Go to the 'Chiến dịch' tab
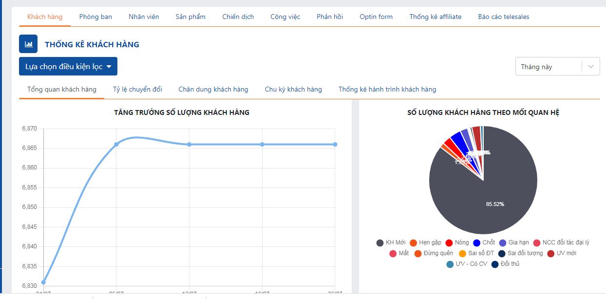Screen dimensions: 606x299 click(238, 17)
